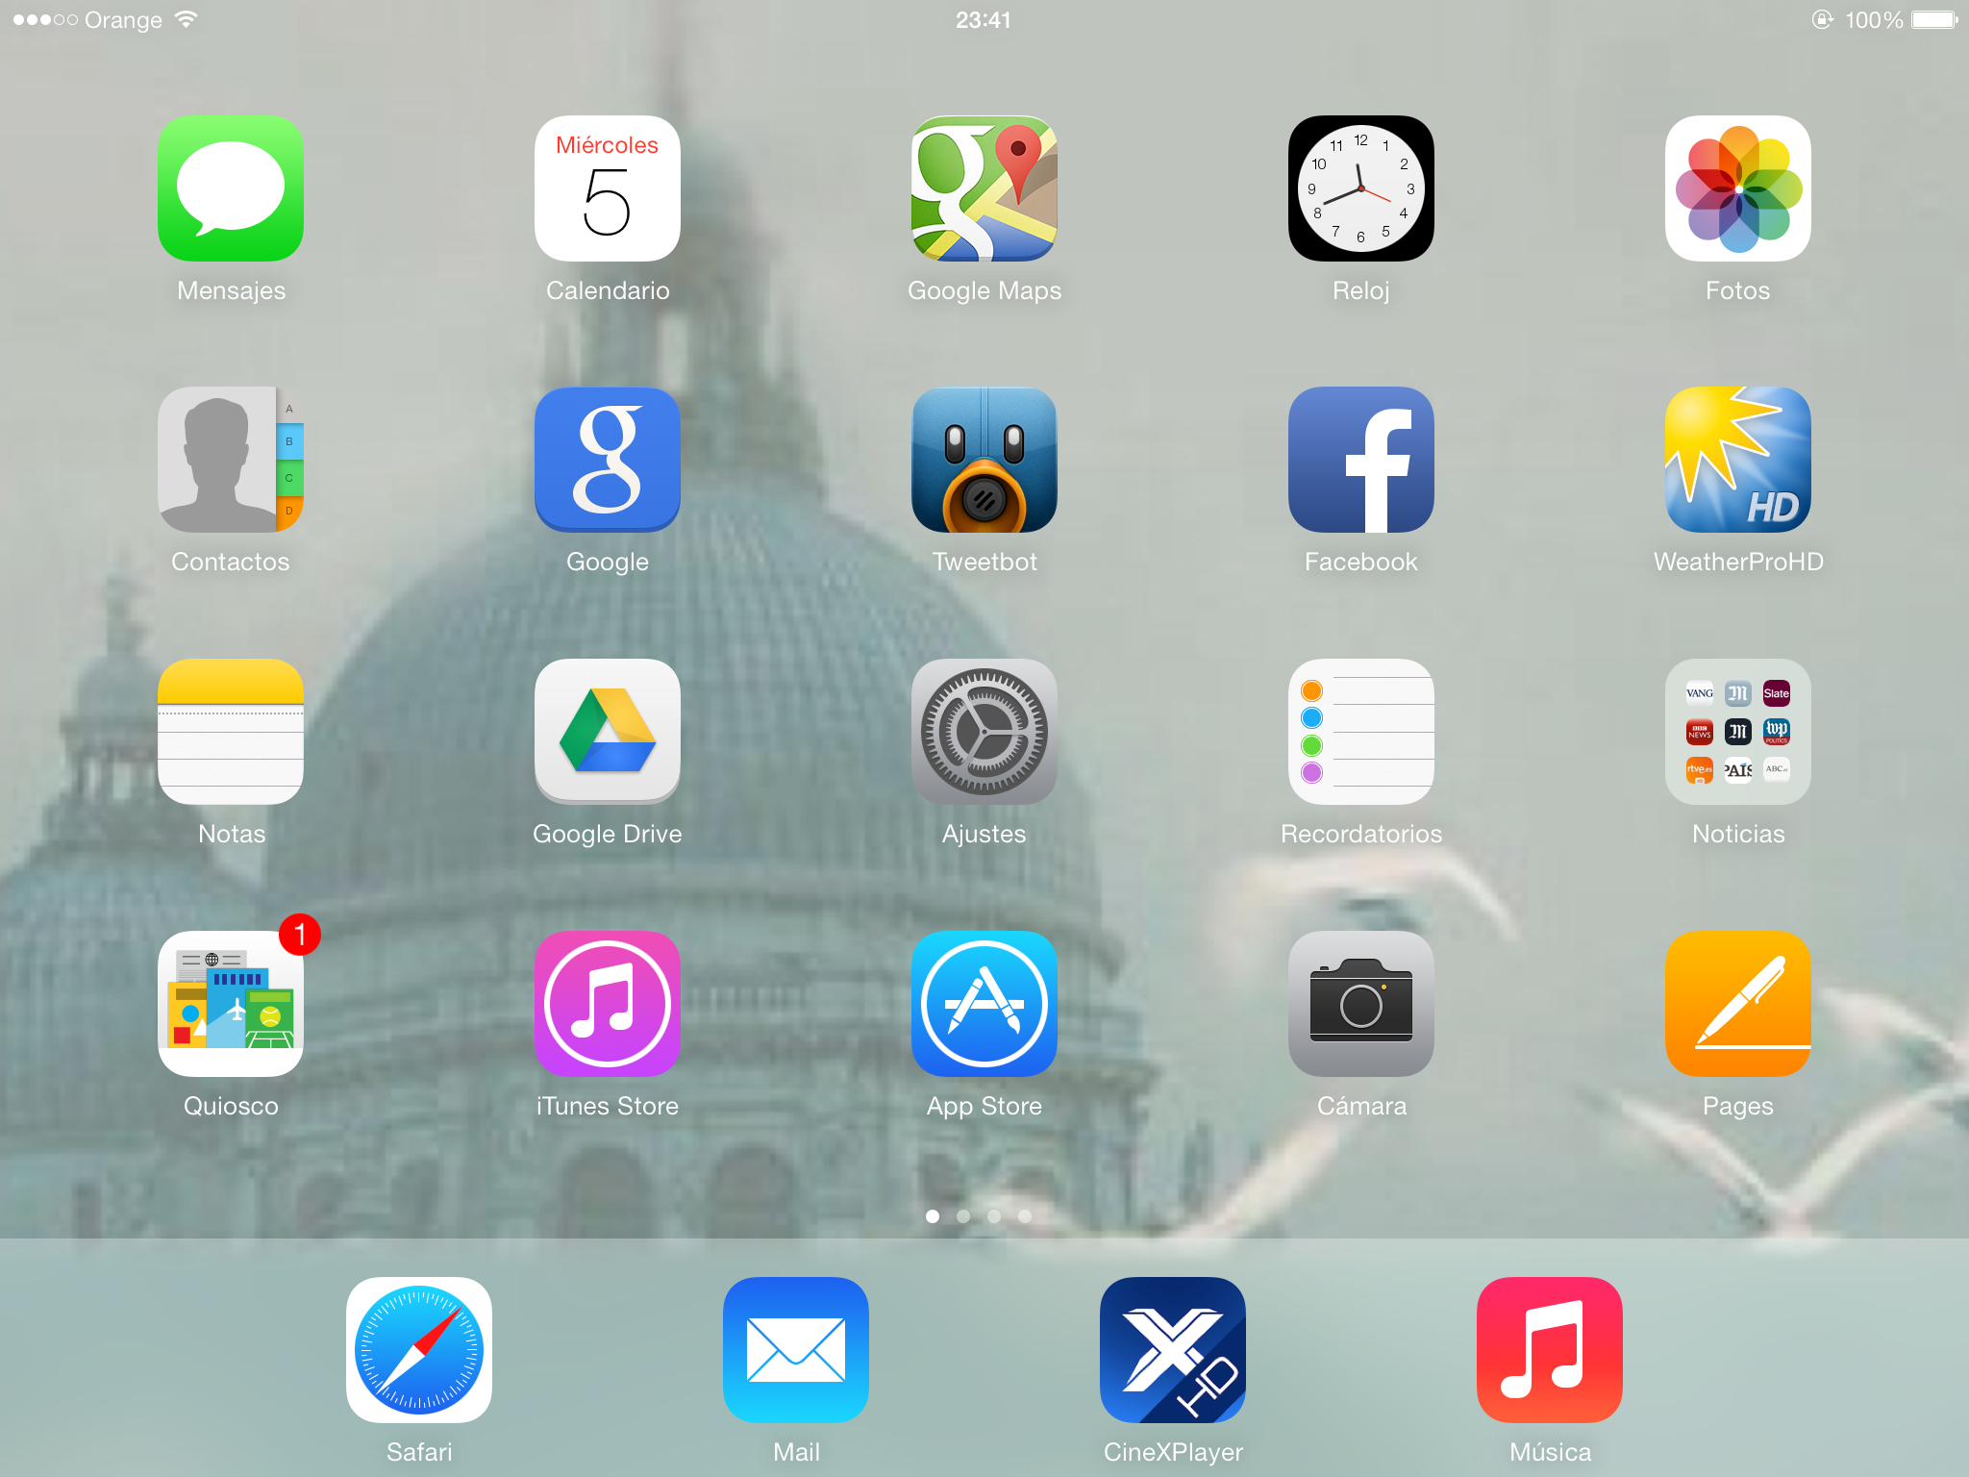The image size is (1969, 1477).
Task: Launch the Google search app
Action: [x=608, y=460]
